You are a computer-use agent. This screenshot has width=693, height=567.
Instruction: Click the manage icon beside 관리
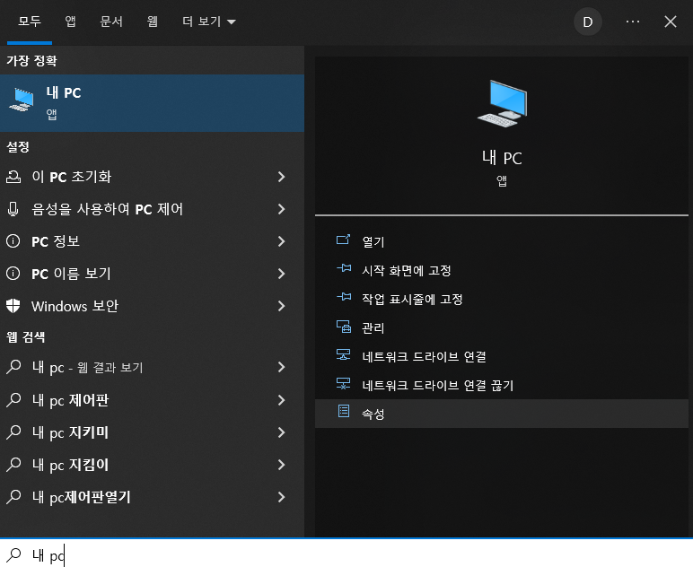click(344, 327)
